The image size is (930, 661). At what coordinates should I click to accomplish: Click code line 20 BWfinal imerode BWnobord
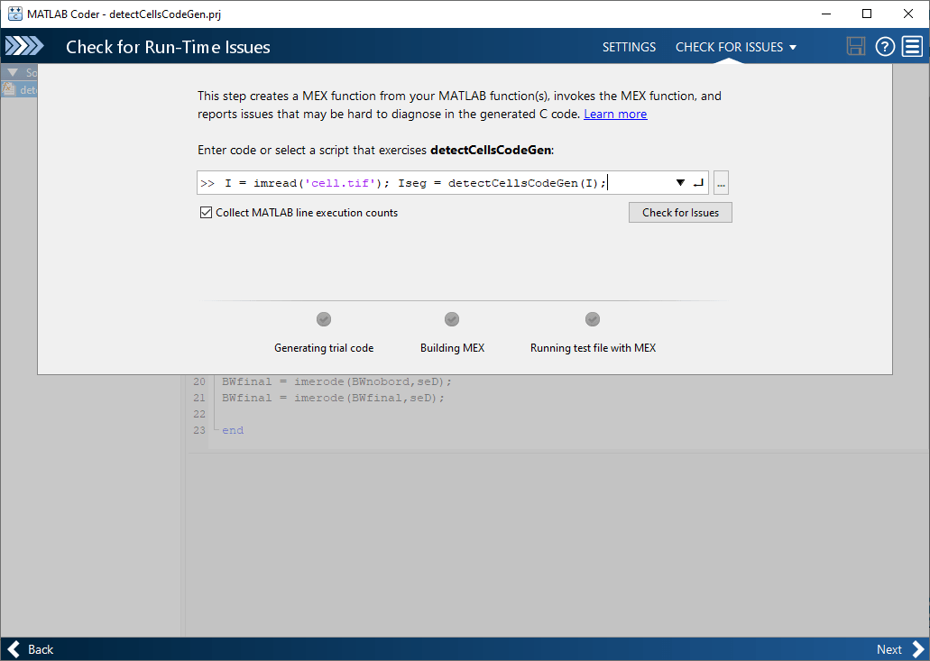tap(336, 381)
